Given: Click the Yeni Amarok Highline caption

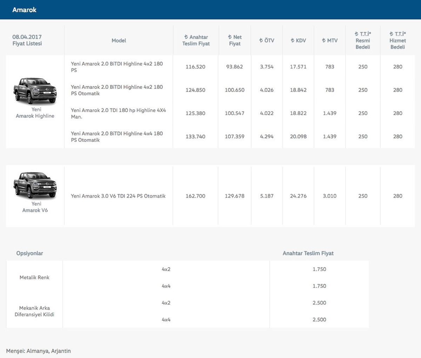Looking at the screenshot, I should pyautogui.click(x=35, y=113).
